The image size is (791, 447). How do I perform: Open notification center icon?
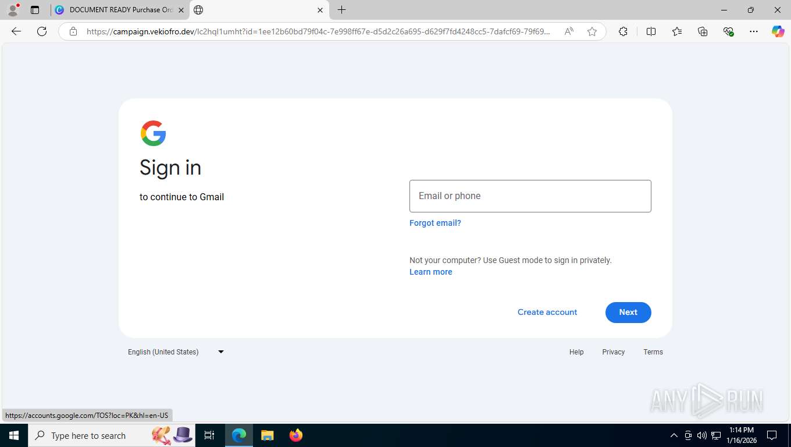point(772,435)
